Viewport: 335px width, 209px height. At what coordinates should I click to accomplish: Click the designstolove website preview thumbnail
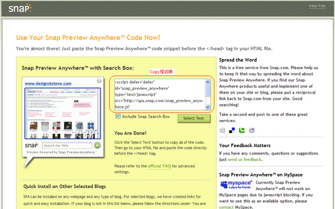click(63, 113)
